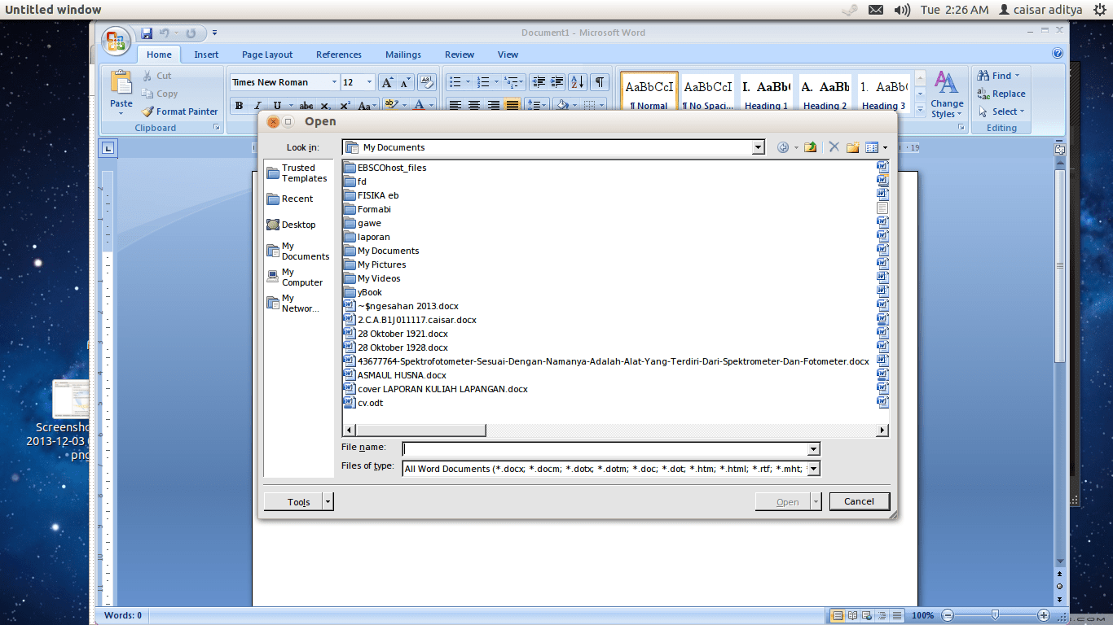
Task: Toggle Show/Hide paragraph marks
Action: [x=599, y=81]
